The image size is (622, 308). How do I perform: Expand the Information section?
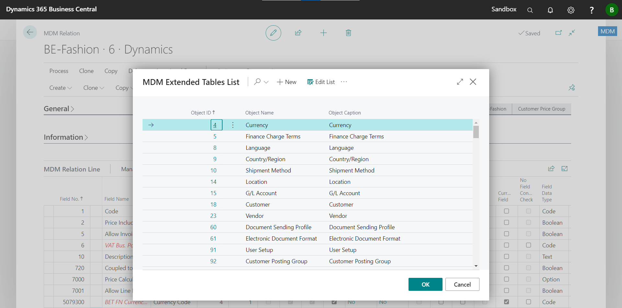[x=66, y=137]
